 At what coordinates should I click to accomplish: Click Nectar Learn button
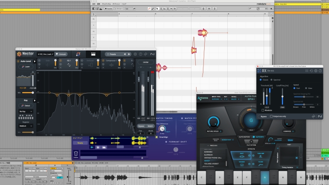click(26, 67)
